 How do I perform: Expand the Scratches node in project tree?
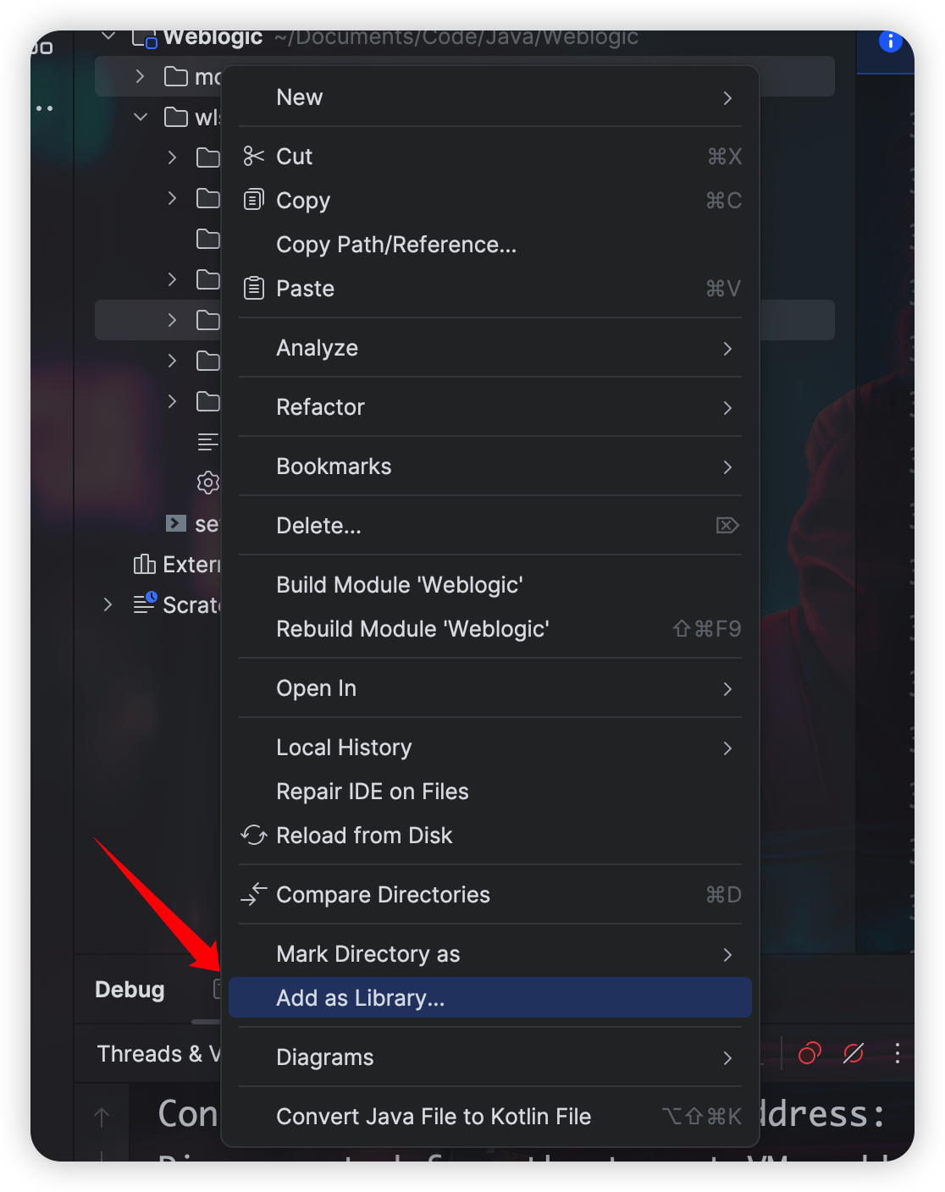108,604
